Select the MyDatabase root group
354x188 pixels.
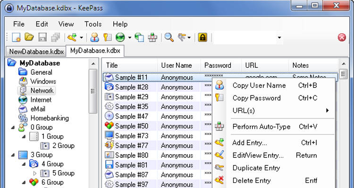coord(40,63)
